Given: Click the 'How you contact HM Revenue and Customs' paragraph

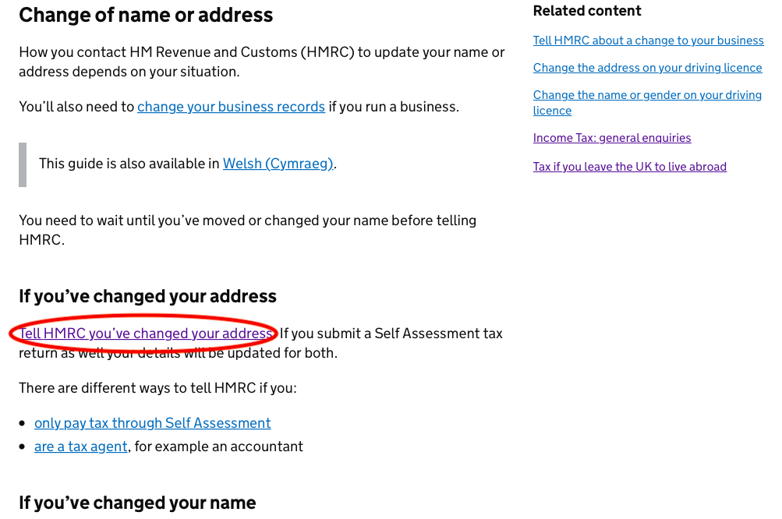Looking at the screenshot, I should (x=262, y=62).
